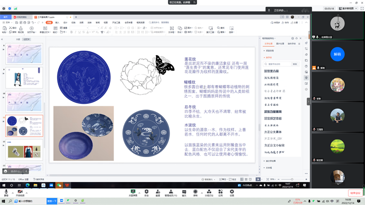
Task: Click the shapes icon in ribbon
Action: (180, 28)
